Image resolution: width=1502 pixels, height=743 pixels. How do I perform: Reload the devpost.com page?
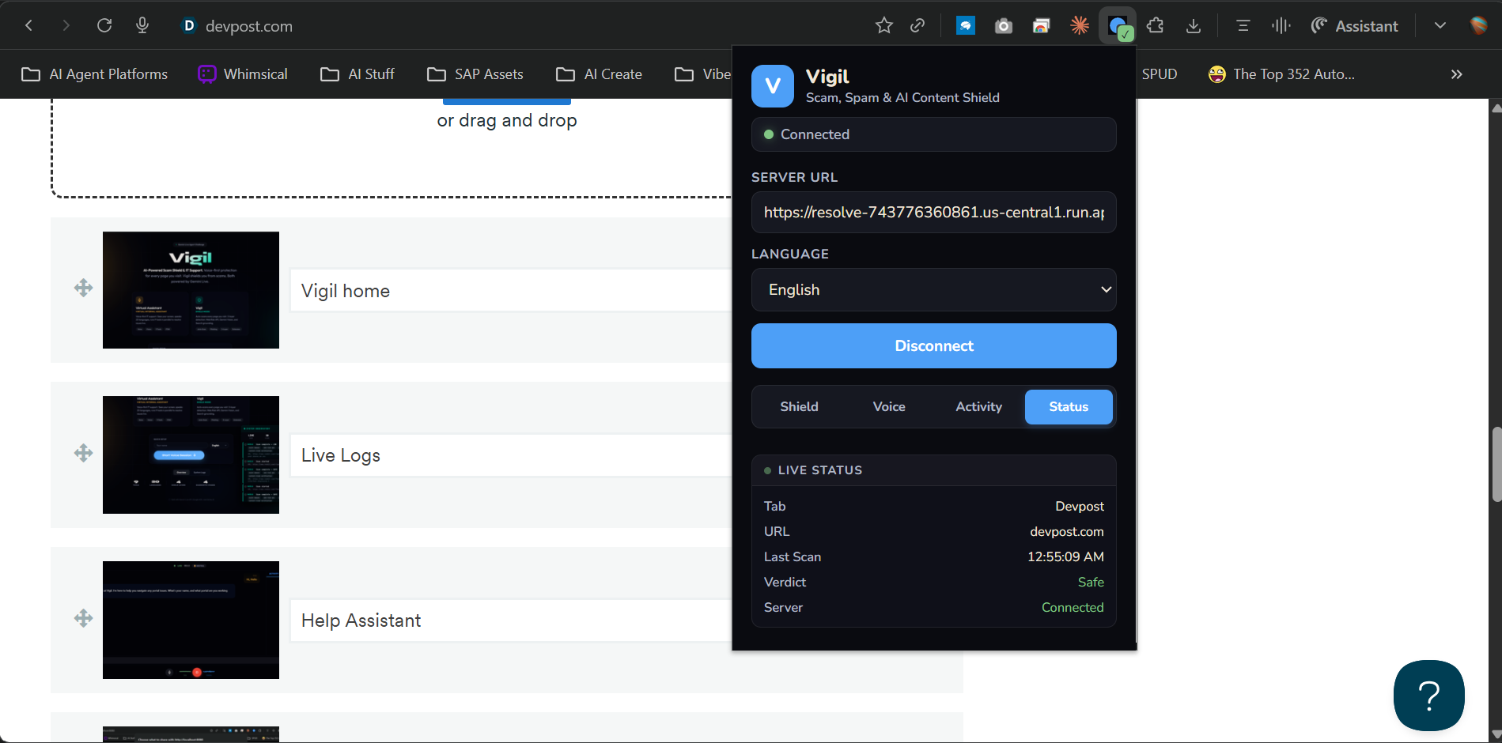pos(104,25)
